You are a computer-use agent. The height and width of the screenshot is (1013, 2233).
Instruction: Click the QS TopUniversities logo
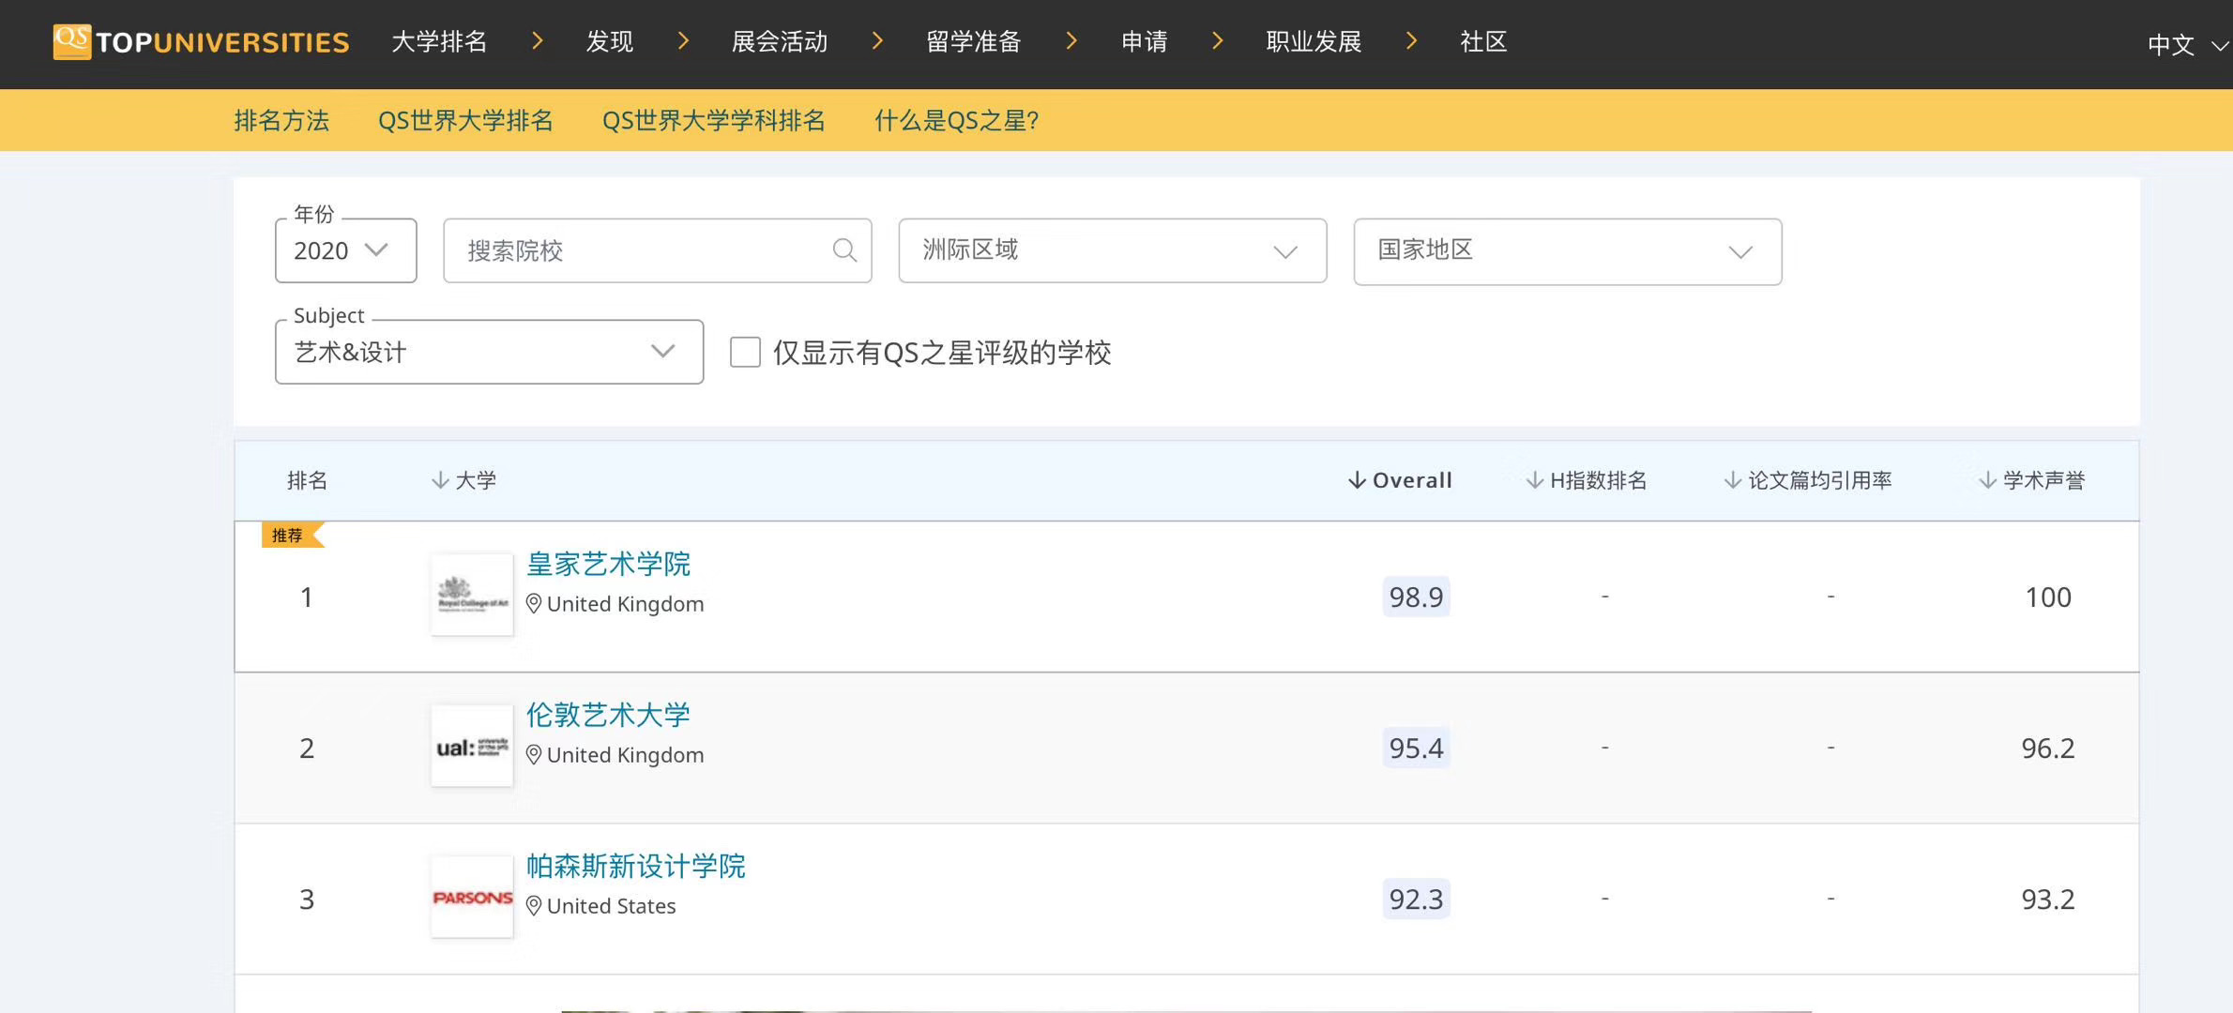click(x=201, y=42)
